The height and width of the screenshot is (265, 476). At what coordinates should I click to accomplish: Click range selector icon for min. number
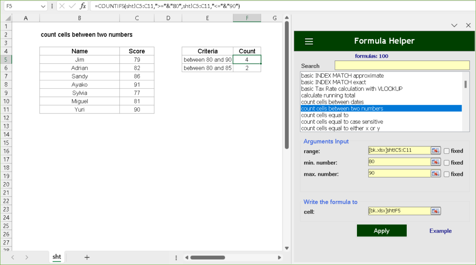(x=436, y=162)
